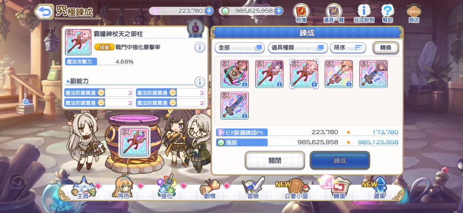Screen dimensions: 463x213
Task: Select the blue sword EX equipment thumbnail
Action: tap(234, 105)
